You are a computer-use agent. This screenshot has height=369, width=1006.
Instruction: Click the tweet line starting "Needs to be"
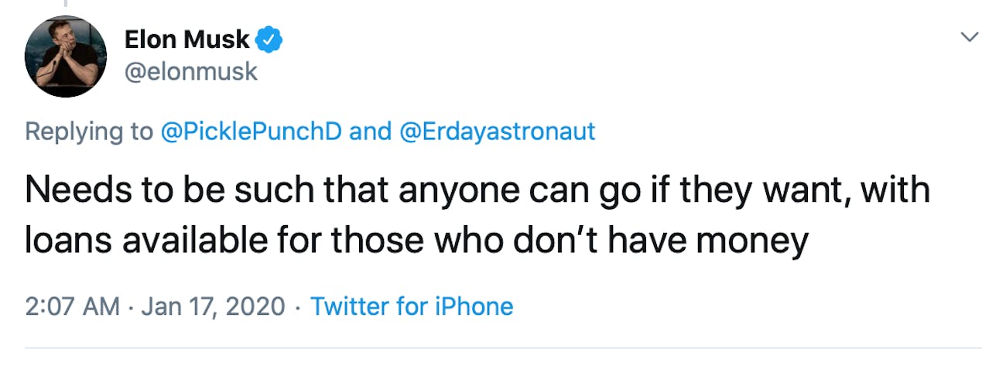point(477,190)
